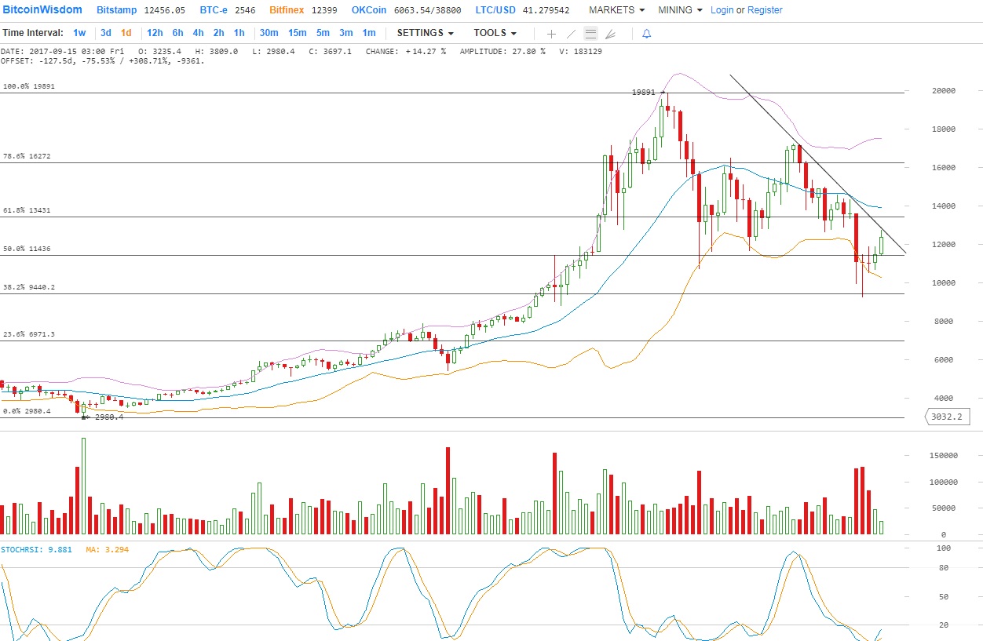Open the SETTINGS dropdown
The width and height of the screenshot is (983, 641).
tap(425, 33)
